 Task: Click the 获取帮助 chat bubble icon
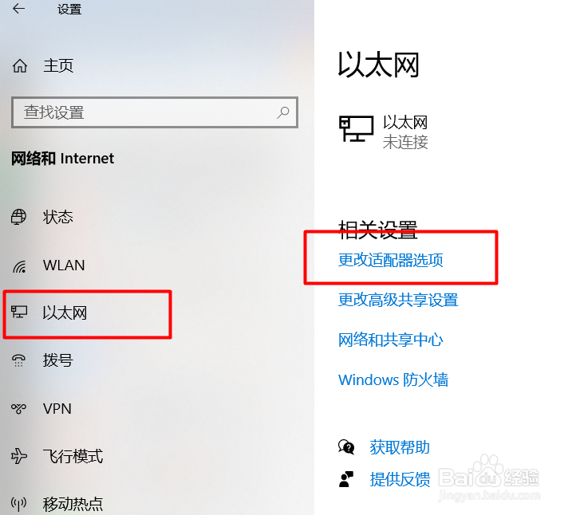click(x=346, y=447)
